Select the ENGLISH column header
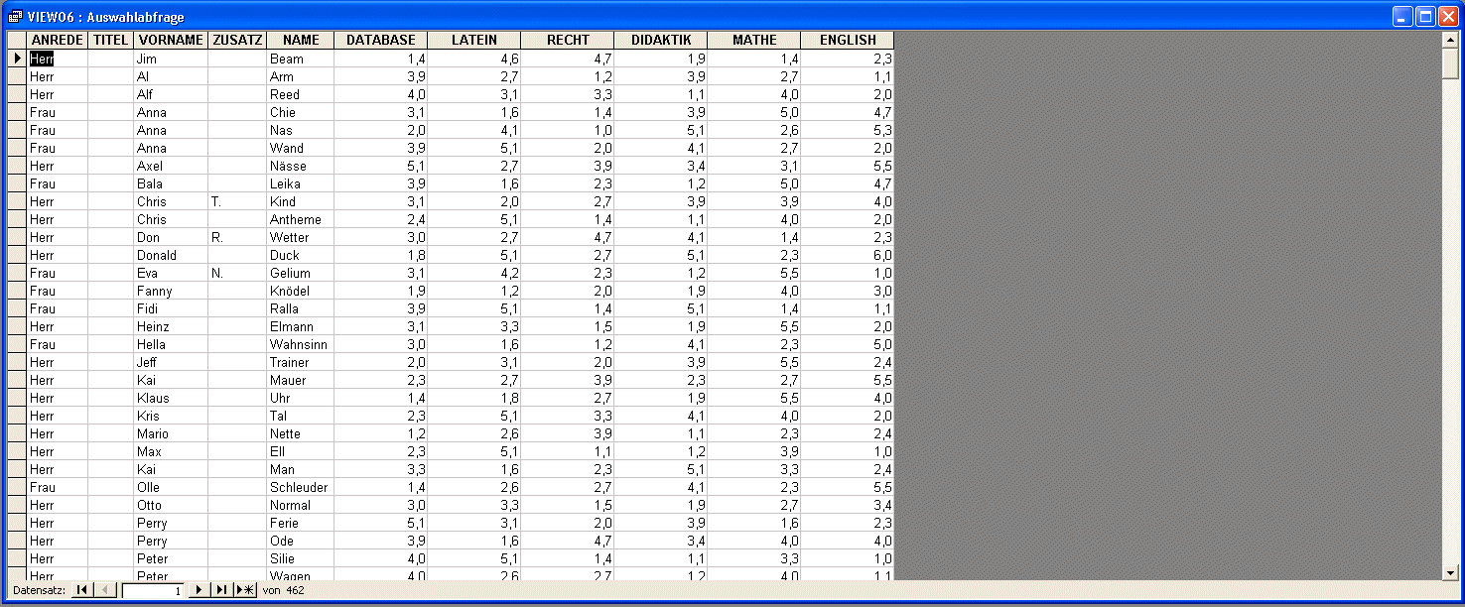 coord(848,41)
